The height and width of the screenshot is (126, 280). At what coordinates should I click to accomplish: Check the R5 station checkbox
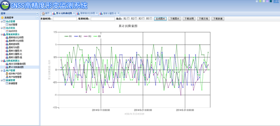click(x=151, y=18)
